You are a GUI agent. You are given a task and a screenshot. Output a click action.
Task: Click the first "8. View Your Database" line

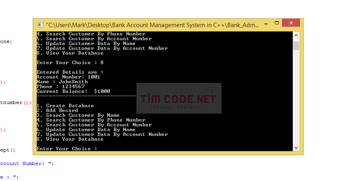pyautogui.click(x=70, y=53)
